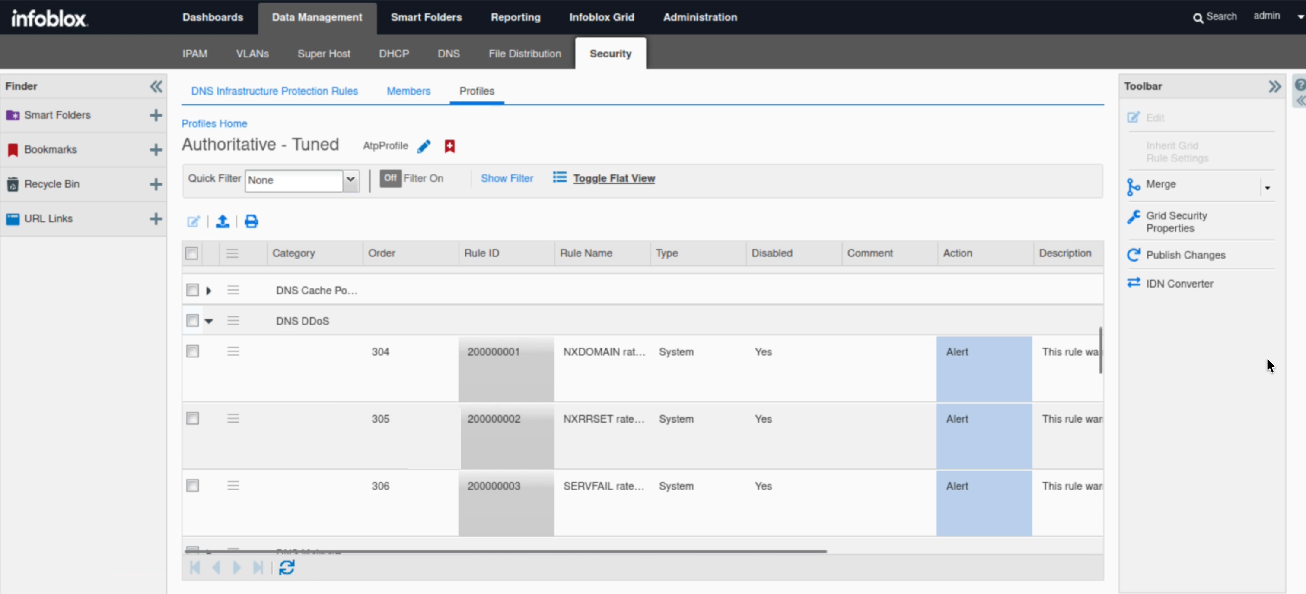Click the Search magnifier icon
Image resolution: width=1306 pixels, height=594 pixels.
[1198, 18]
